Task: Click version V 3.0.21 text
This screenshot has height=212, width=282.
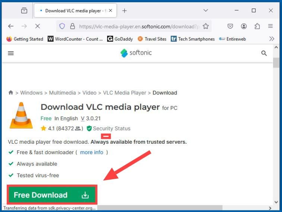Action: [x=91, y=118]
